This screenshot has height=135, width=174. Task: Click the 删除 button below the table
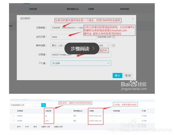pos(35,127)
